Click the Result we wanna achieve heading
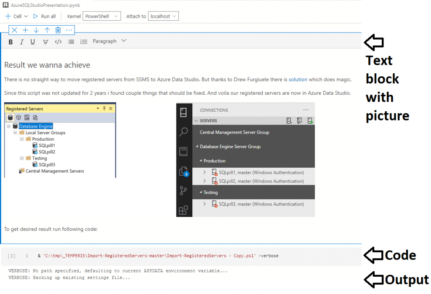This screenshot has height=294, width=431. click(47, 65)
